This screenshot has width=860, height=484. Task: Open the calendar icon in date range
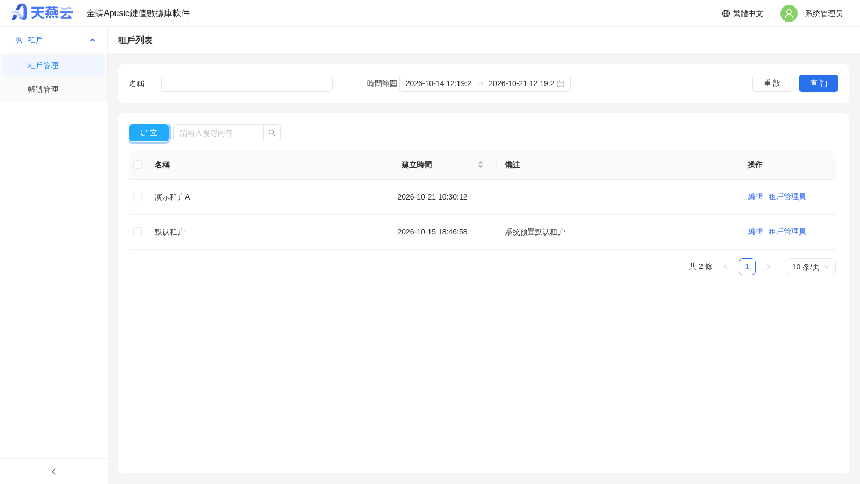(561, 83)
